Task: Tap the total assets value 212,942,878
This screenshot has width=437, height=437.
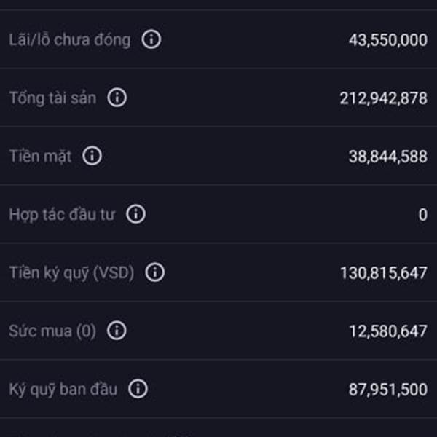Action: 384,98
